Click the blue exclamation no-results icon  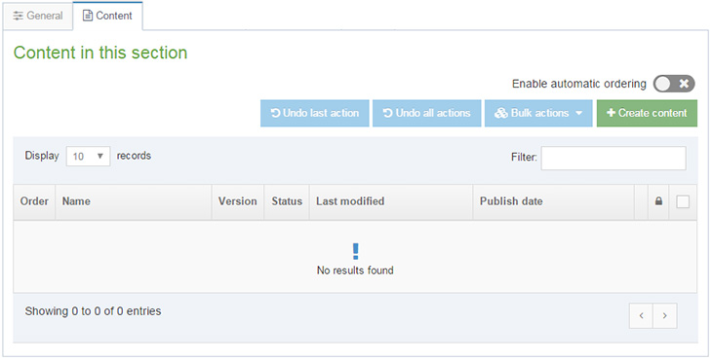356,251
